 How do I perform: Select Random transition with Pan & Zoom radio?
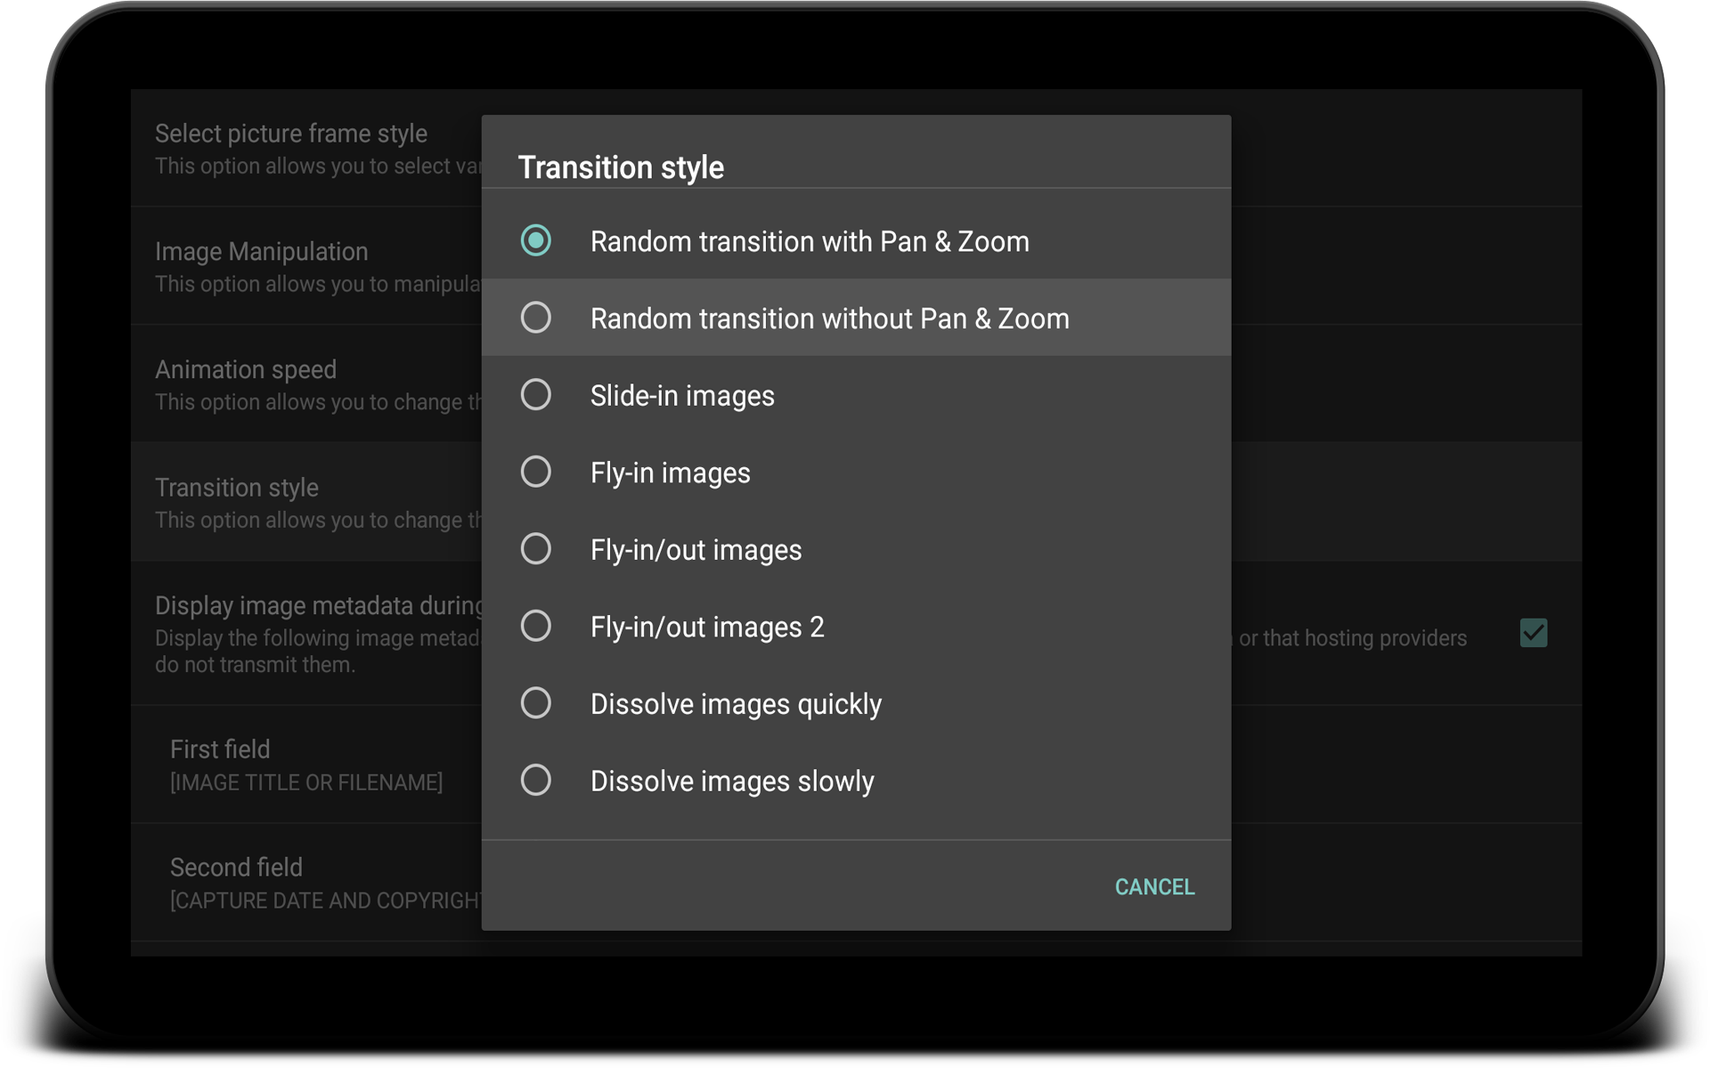click(x=535, y=240)
